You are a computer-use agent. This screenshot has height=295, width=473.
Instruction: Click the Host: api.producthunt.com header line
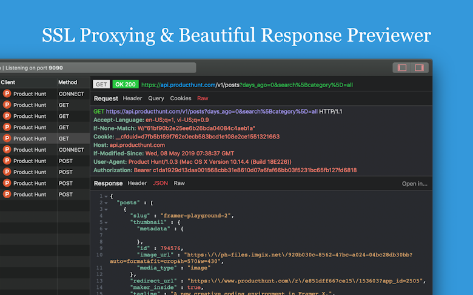(x=129, y=145)
